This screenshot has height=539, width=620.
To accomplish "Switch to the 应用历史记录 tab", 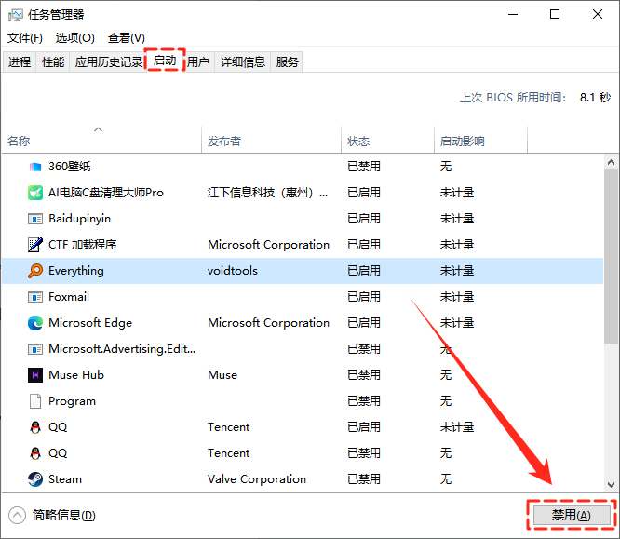I will 108,61.
